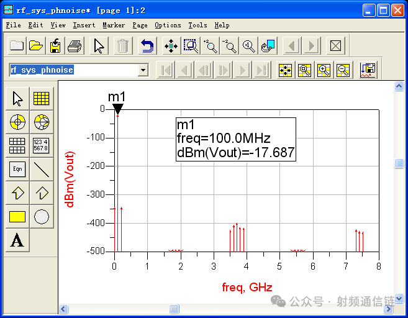Insert a stacked plot from palette
The height and width of the screenshot is (318, 408).
click(x=17, y=145)
